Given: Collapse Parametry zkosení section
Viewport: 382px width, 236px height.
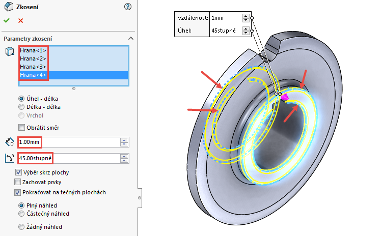Looking at the screenshot, I should click(131, 39).
